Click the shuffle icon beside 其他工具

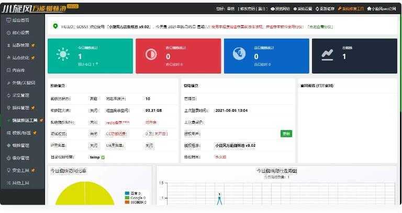tap(8, 183)
